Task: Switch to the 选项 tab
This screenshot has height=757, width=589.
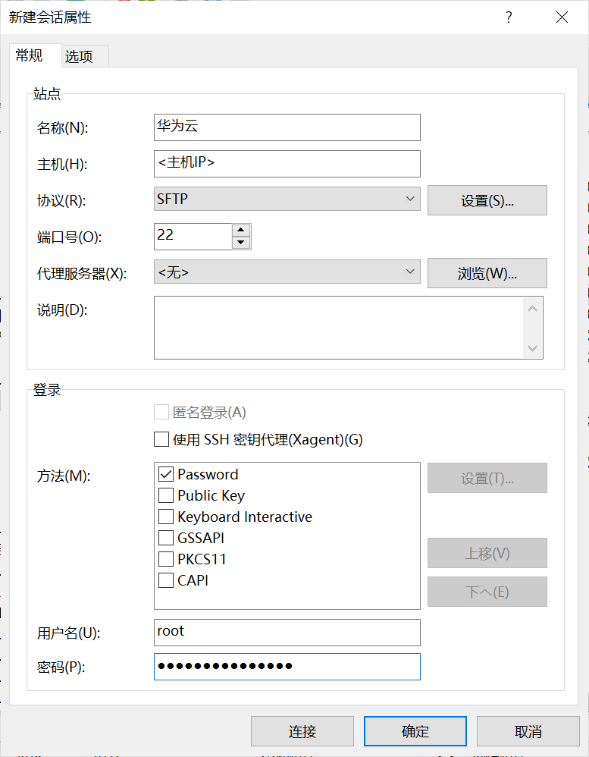Action: pos(79,57)
